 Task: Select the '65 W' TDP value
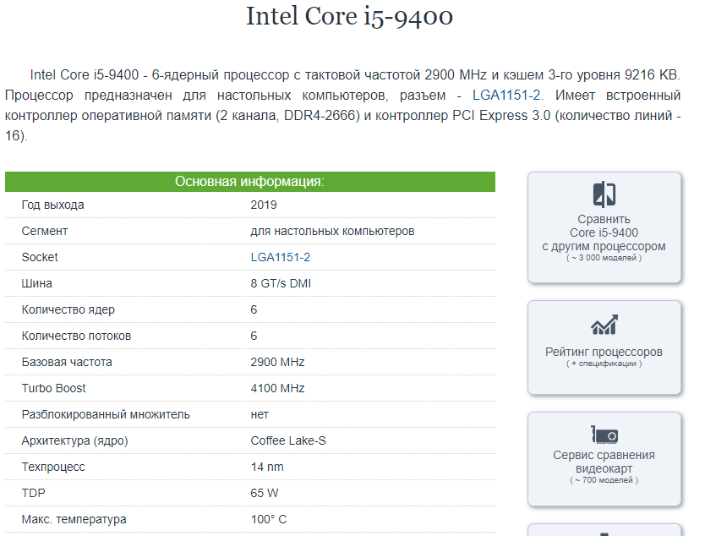(265, 493)
